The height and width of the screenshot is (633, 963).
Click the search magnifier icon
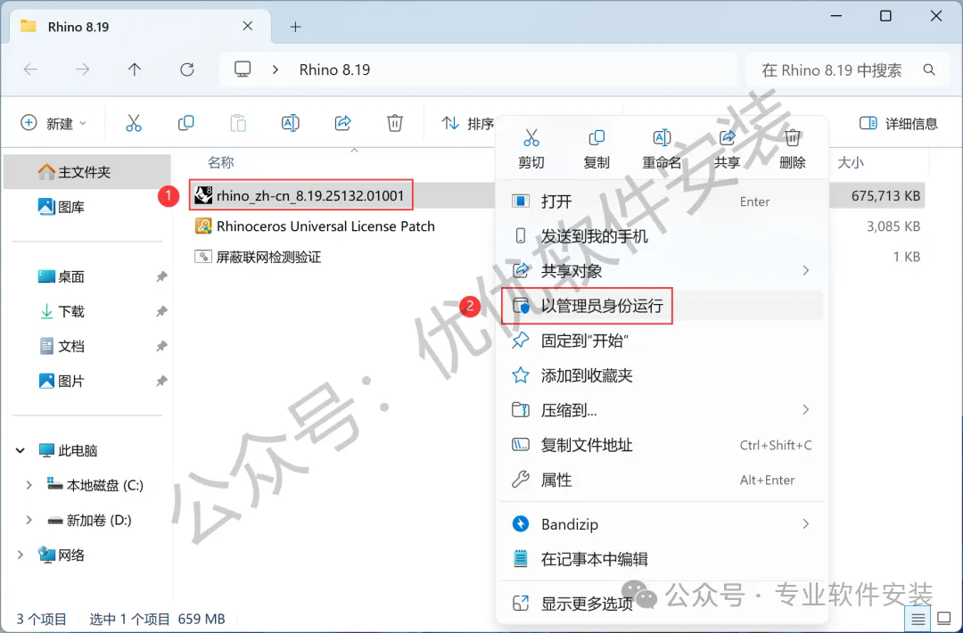coord(929,70)
